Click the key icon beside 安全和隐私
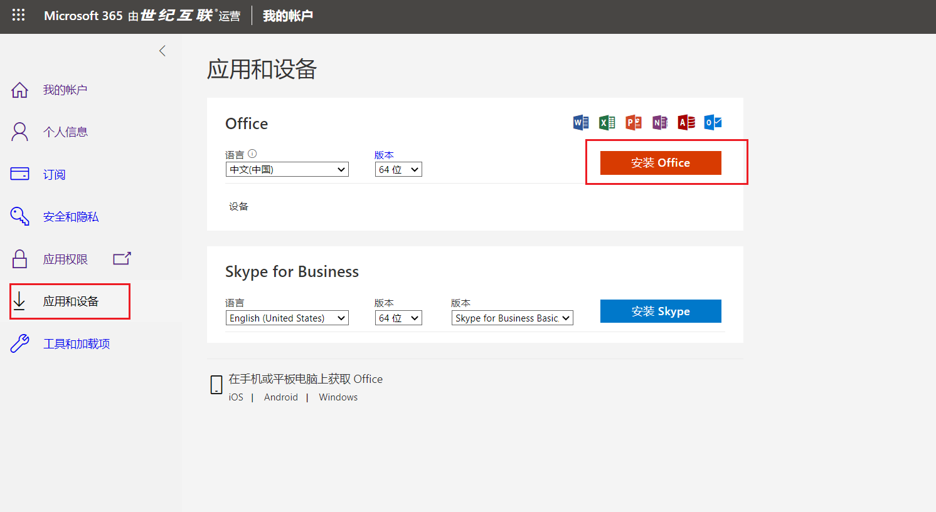 click(20, 216)
